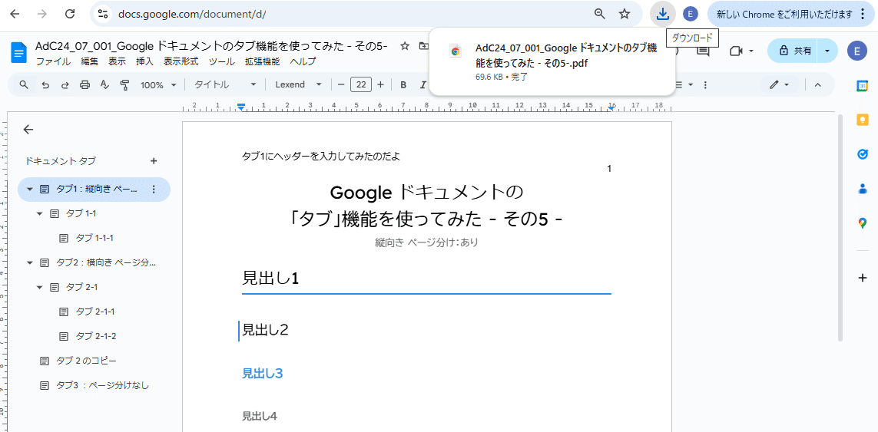Reload the page with refresh icon
The width and height of the screenshot is (878, 432).
coord(70,14)
